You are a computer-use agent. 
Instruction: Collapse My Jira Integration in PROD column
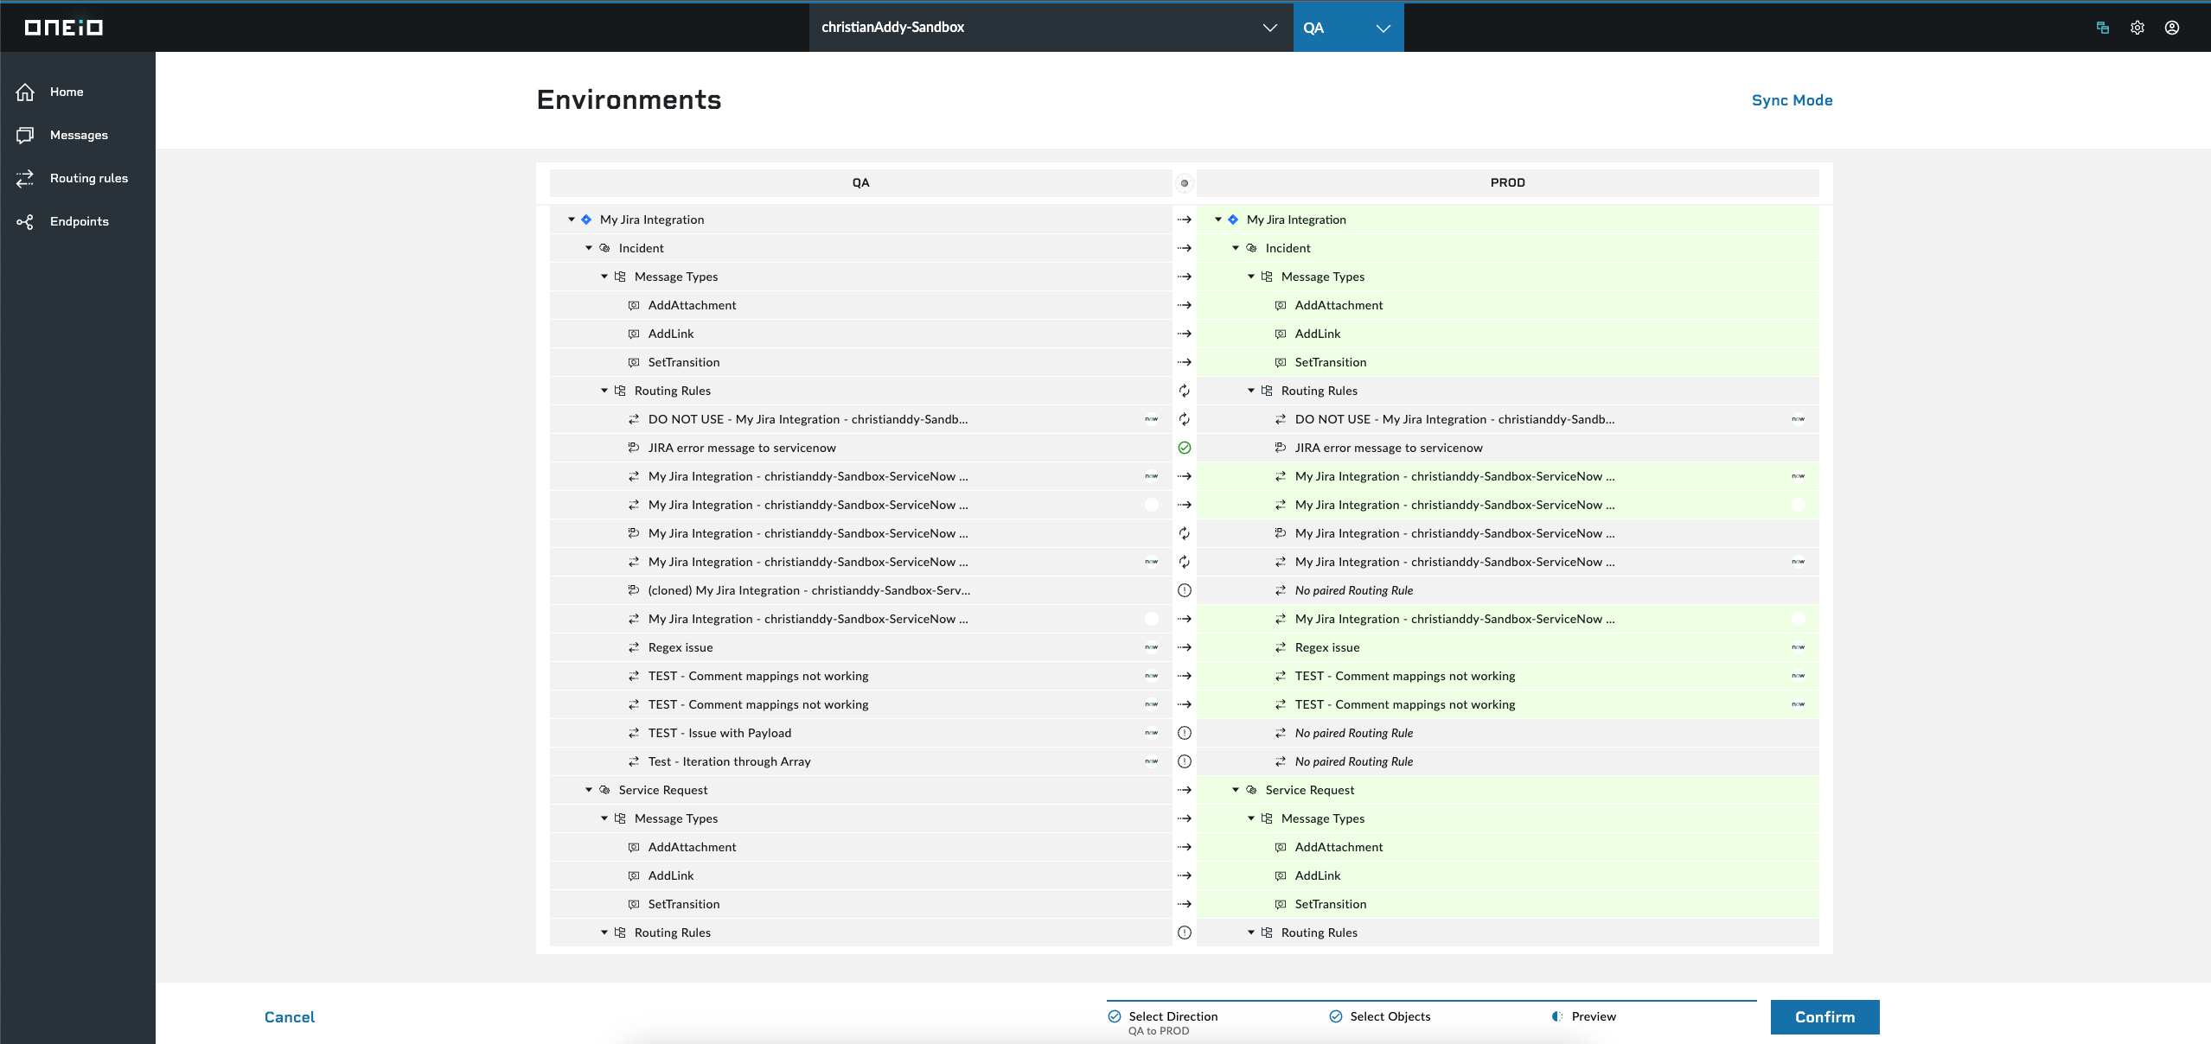(1218, 220)
